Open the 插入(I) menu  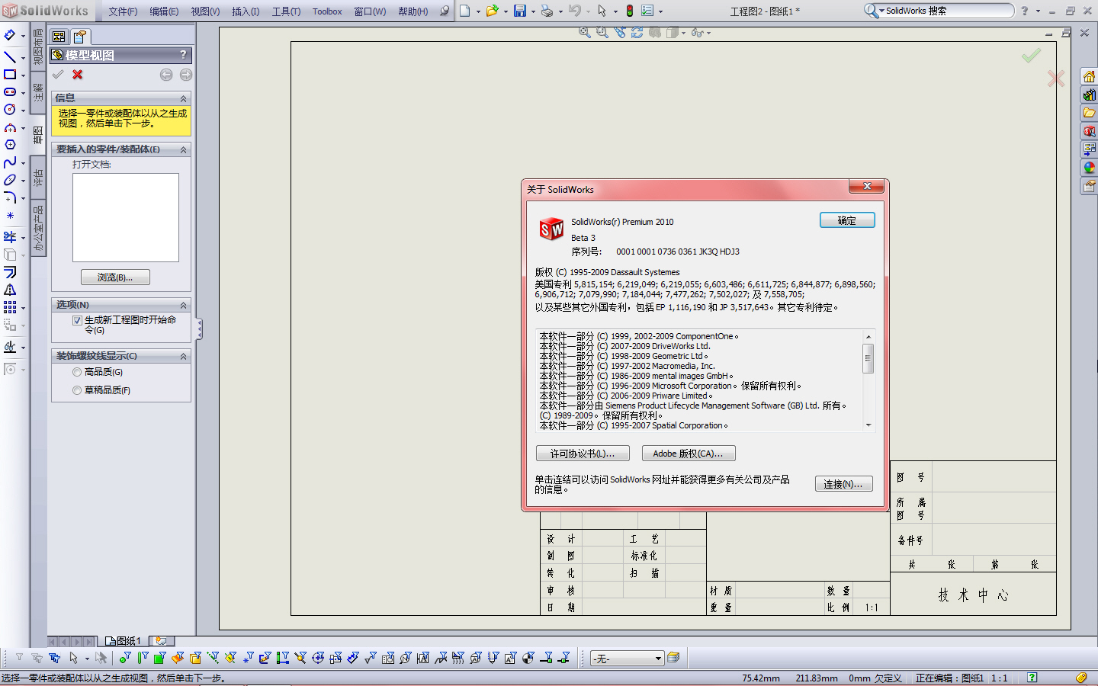[246, 11]
